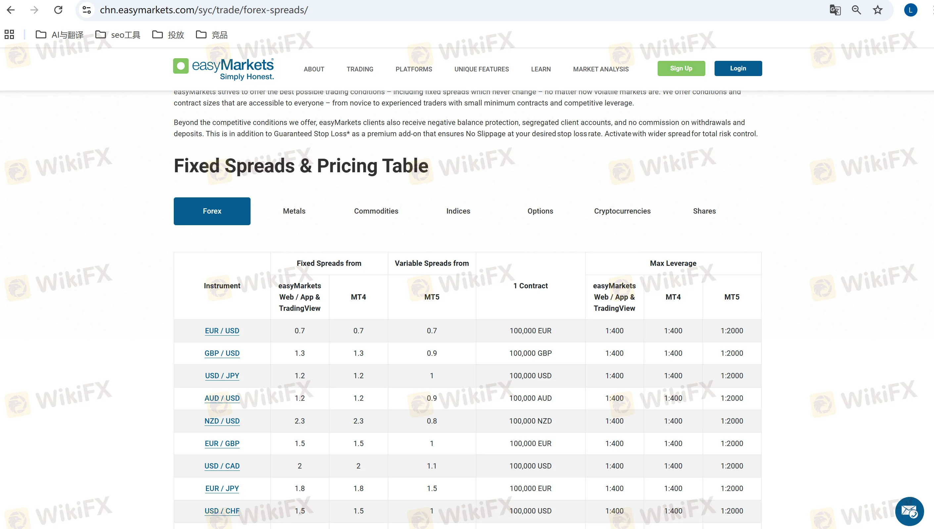Open the EUR / GBP instrument link

tap(222, 444)
